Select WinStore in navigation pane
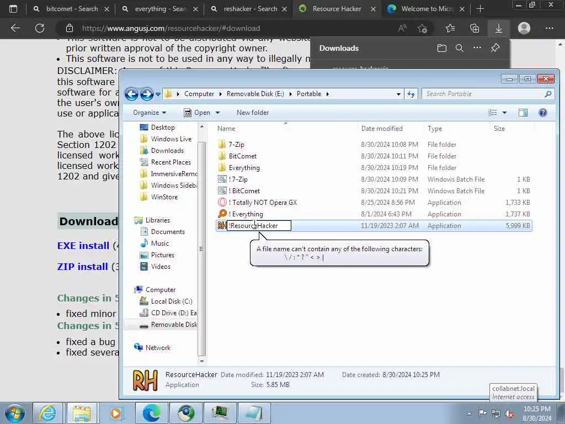The width and height of the screenshot is (565, 424). click(164, 197)
